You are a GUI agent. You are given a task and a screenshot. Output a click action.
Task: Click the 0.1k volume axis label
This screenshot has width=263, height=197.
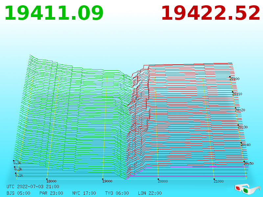19,175
